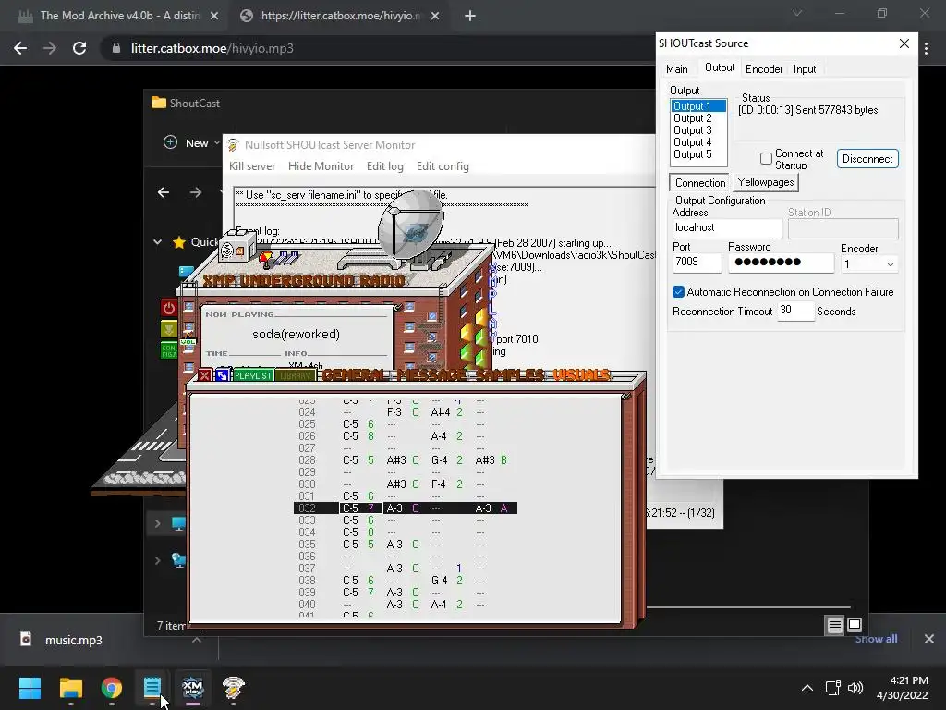Open the PLAYLIST panel in XMPlay
Viewport: 946px width, 710px height.
[253, 375]
